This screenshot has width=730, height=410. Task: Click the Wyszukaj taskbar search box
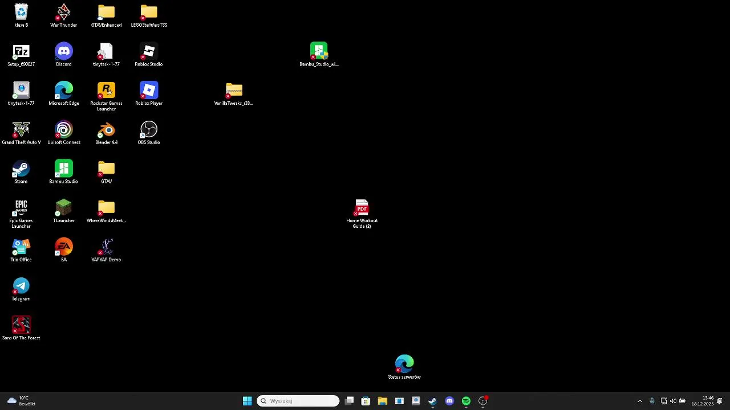(x=298, y=401)
